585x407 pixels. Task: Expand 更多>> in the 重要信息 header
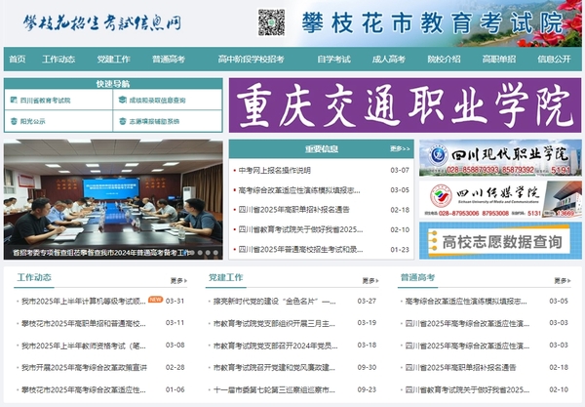[400, 148]
